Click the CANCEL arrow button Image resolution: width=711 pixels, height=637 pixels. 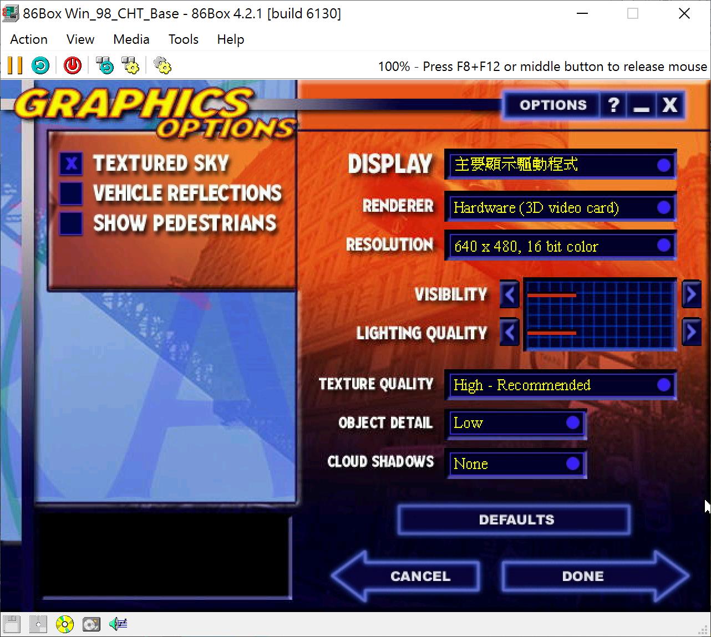pyautogui.click(x=406, y=576)
